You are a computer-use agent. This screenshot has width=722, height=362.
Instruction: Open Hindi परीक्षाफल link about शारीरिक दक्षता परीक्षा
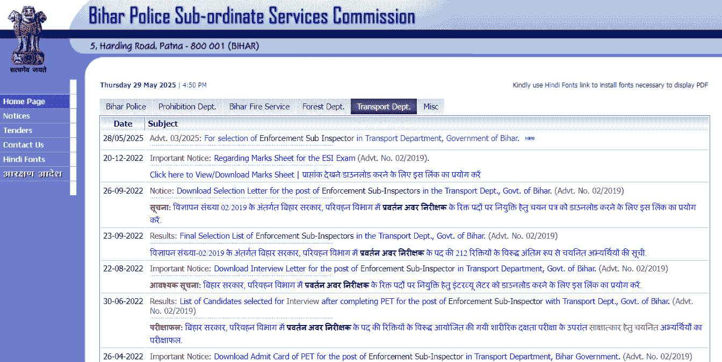426,334
